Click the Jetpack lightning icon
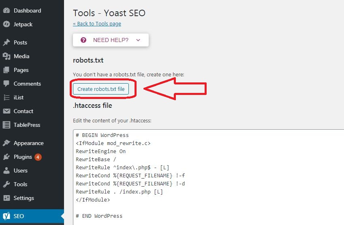Image resolution: width=344 pixels, height=225 pixels. click(6, 24)
